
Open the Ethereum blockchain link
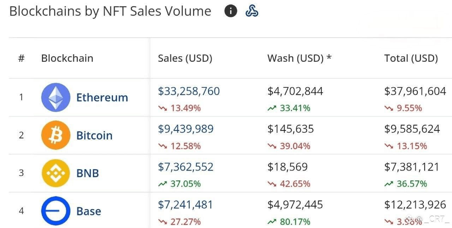[x=102, y=97]
